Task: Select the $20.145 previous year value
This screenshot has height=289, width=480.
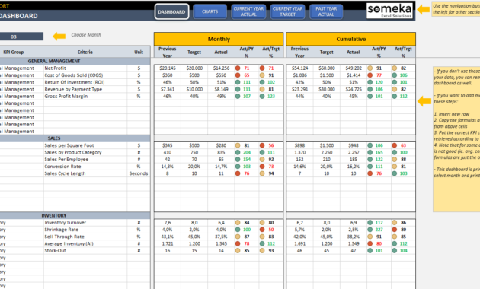Action: (168, 68)
